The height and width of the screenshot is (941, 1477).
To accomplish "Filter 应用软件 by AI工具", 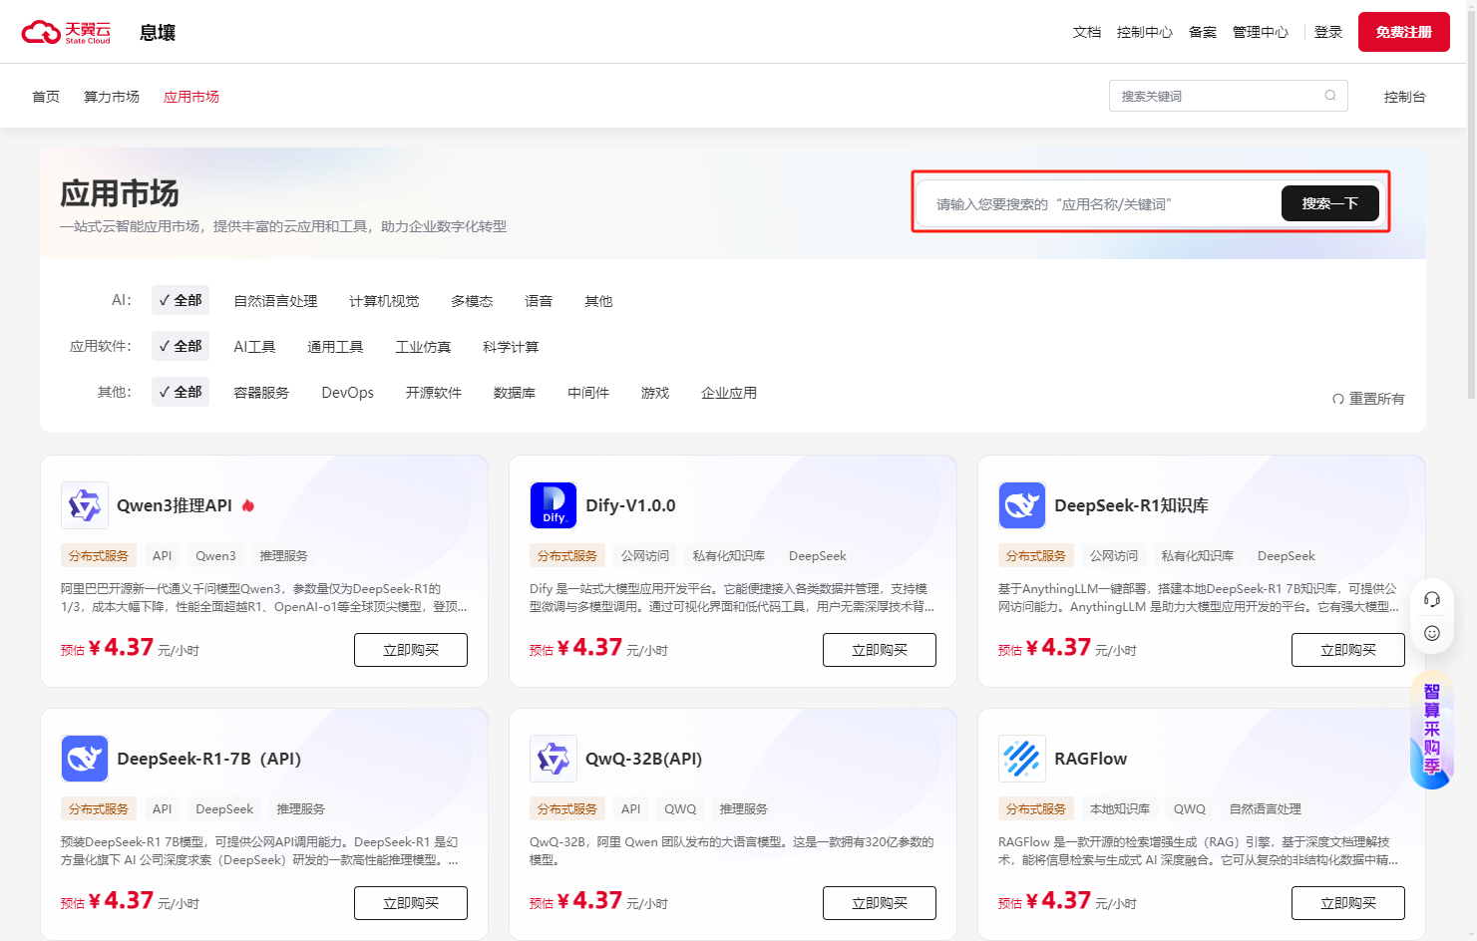I will pos(254,347).
